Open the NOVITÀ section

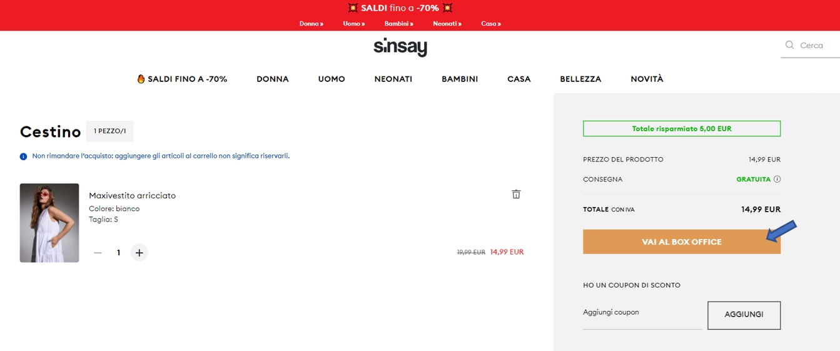click(647, 79)
